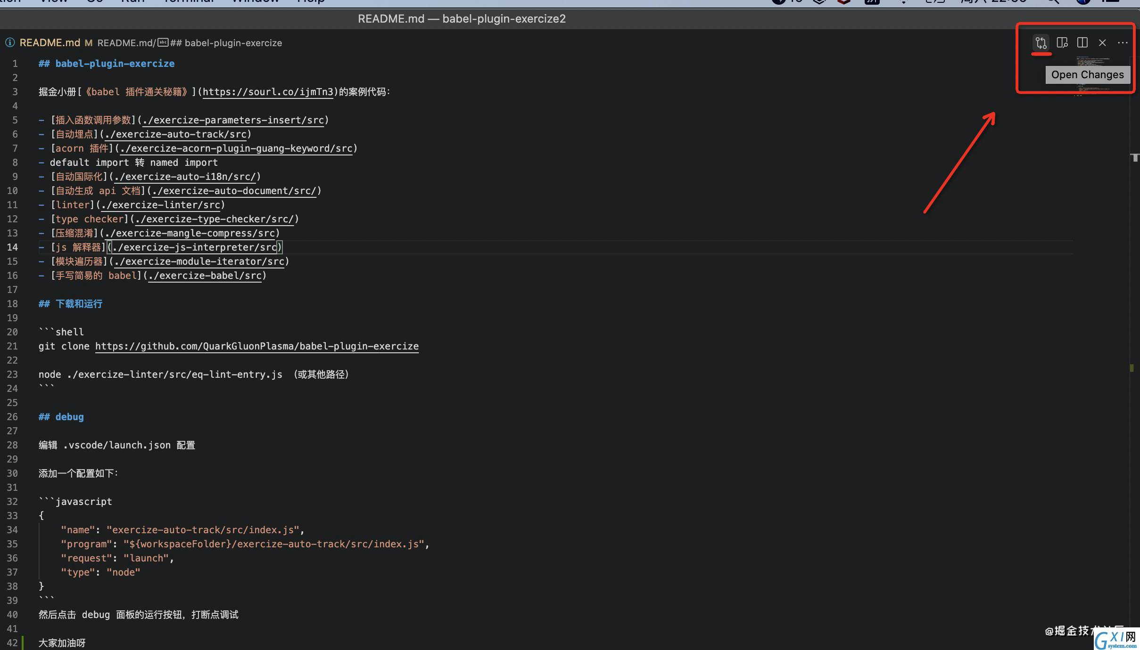Open the ./exercize-module-iterator/src link
The height and width of the screenshot is (650, 1140).
[x=199, y=261]
